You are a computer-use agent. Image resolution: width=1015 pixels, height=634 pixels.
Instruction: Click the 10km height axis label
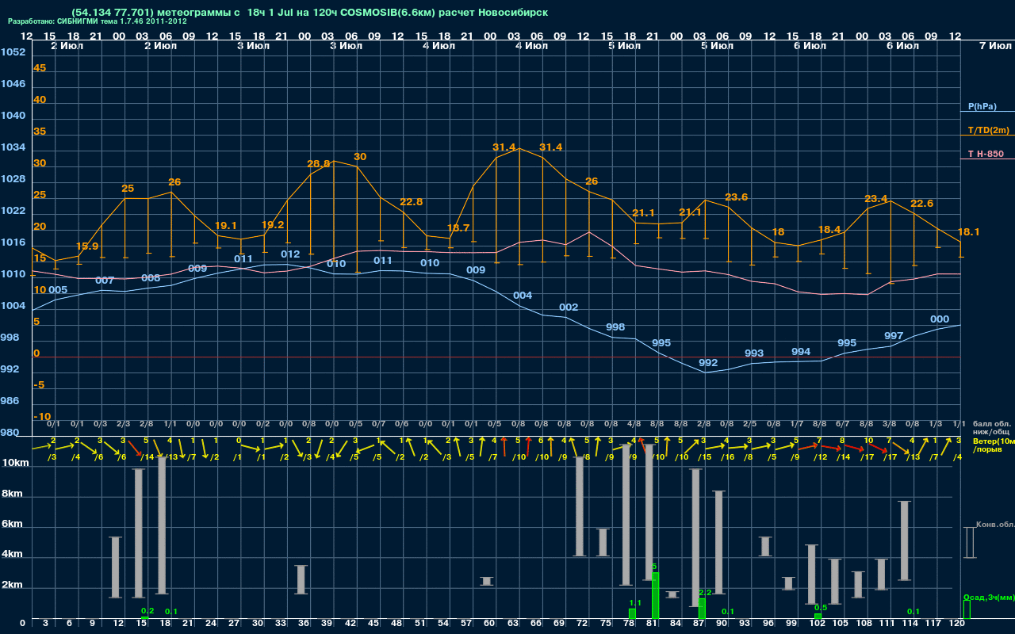click(15, 463)
